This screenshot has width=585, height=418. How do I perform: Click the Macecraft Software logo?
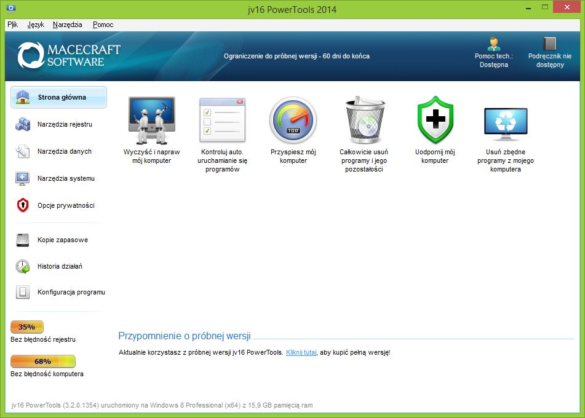69,55
